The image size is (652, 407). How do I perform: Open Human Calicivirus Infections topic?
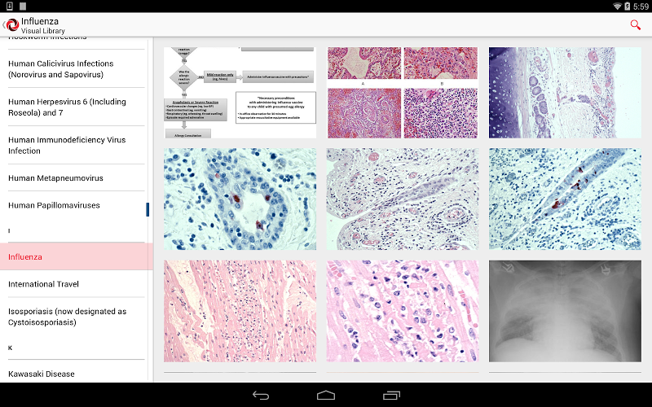pos(76,69)
